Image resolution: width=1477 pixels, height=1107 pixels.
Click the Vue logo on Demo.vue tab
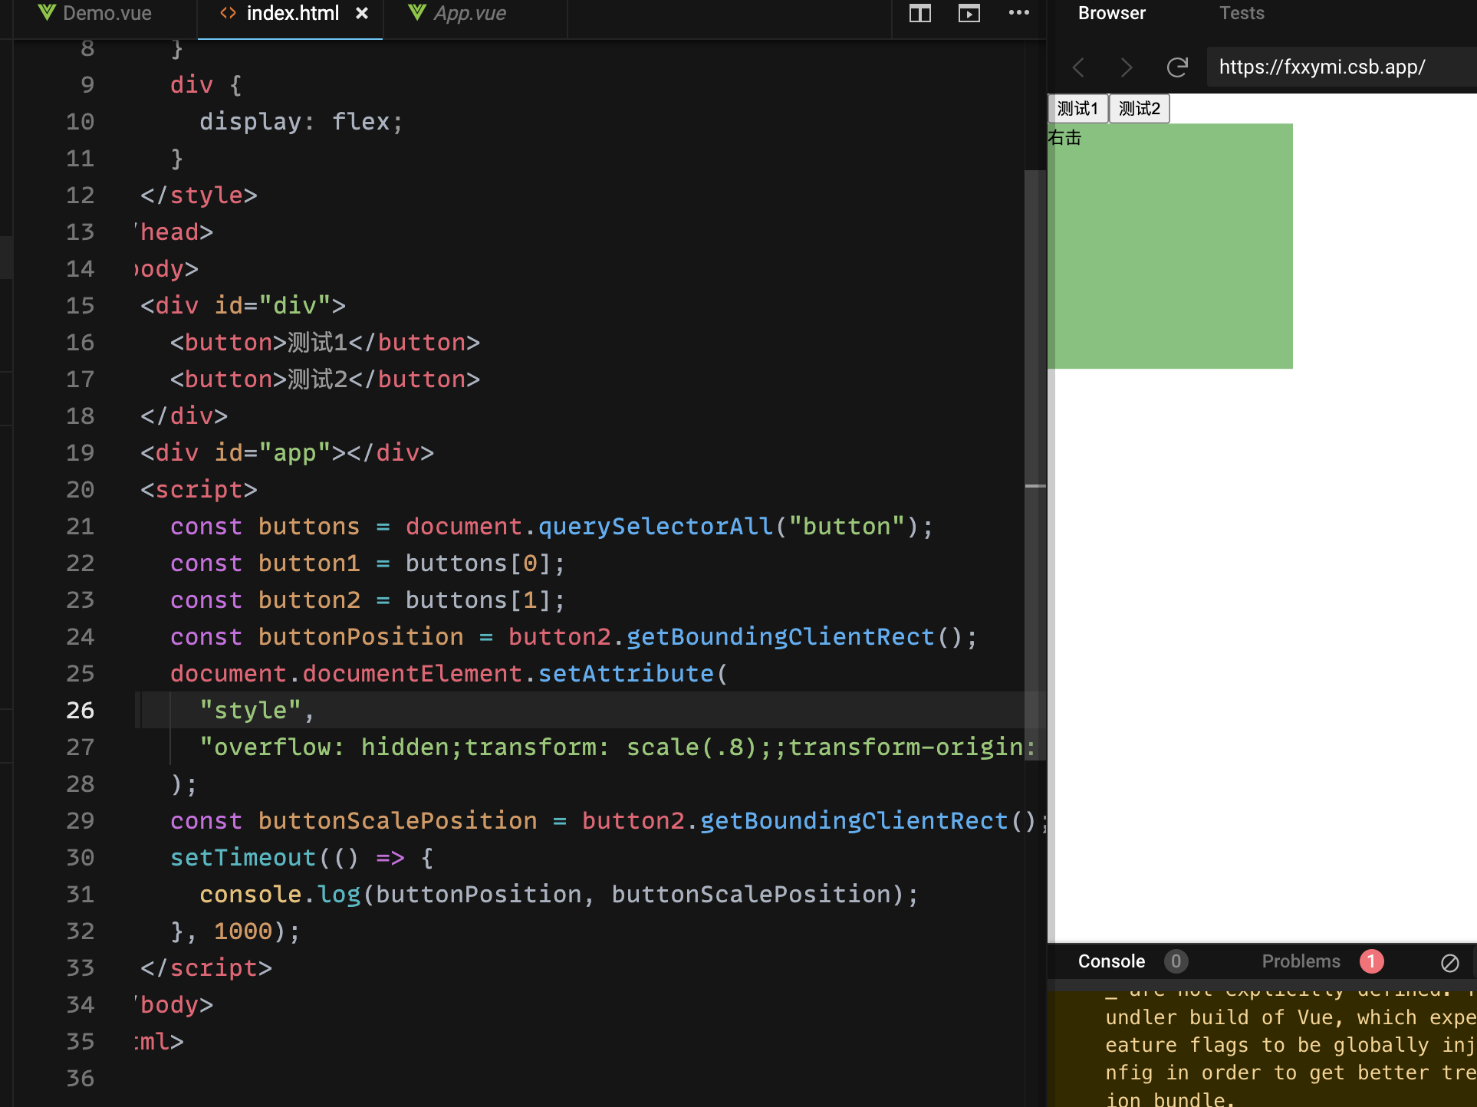pyautogui.click(x=46, y=12)
